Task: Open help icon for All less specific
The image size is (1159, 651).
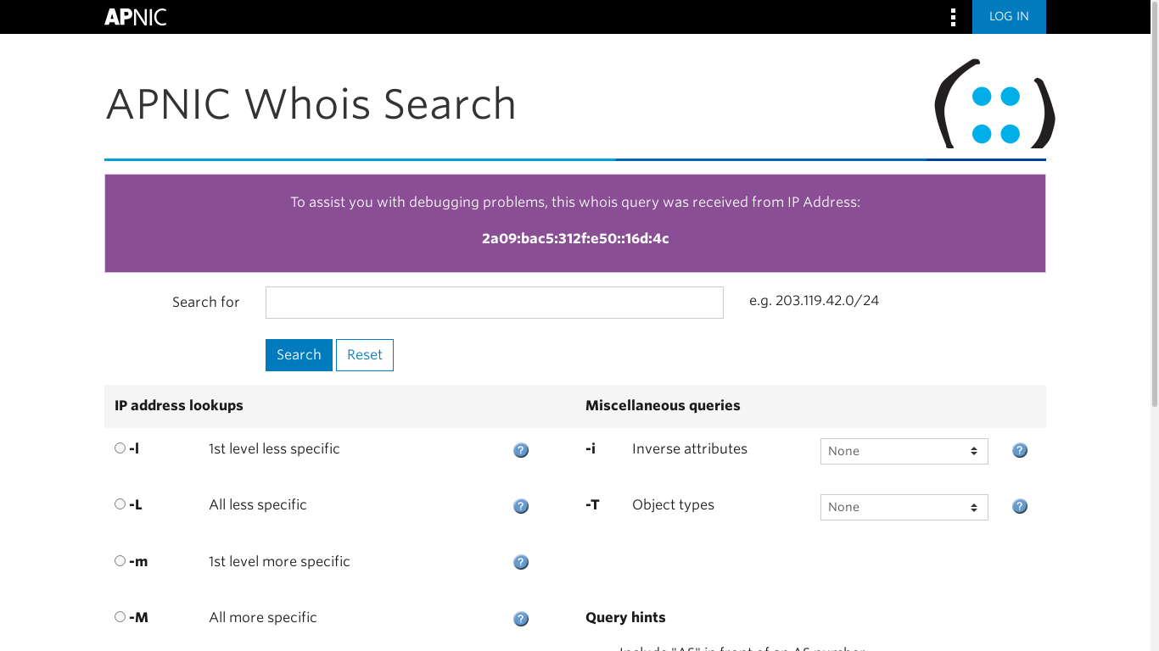Action: (x=521, y=506)
